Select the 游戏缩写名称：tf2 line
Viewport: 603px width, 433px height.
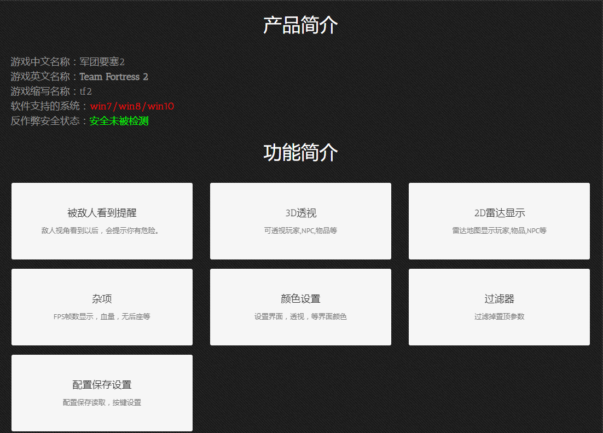pos(51,91)
